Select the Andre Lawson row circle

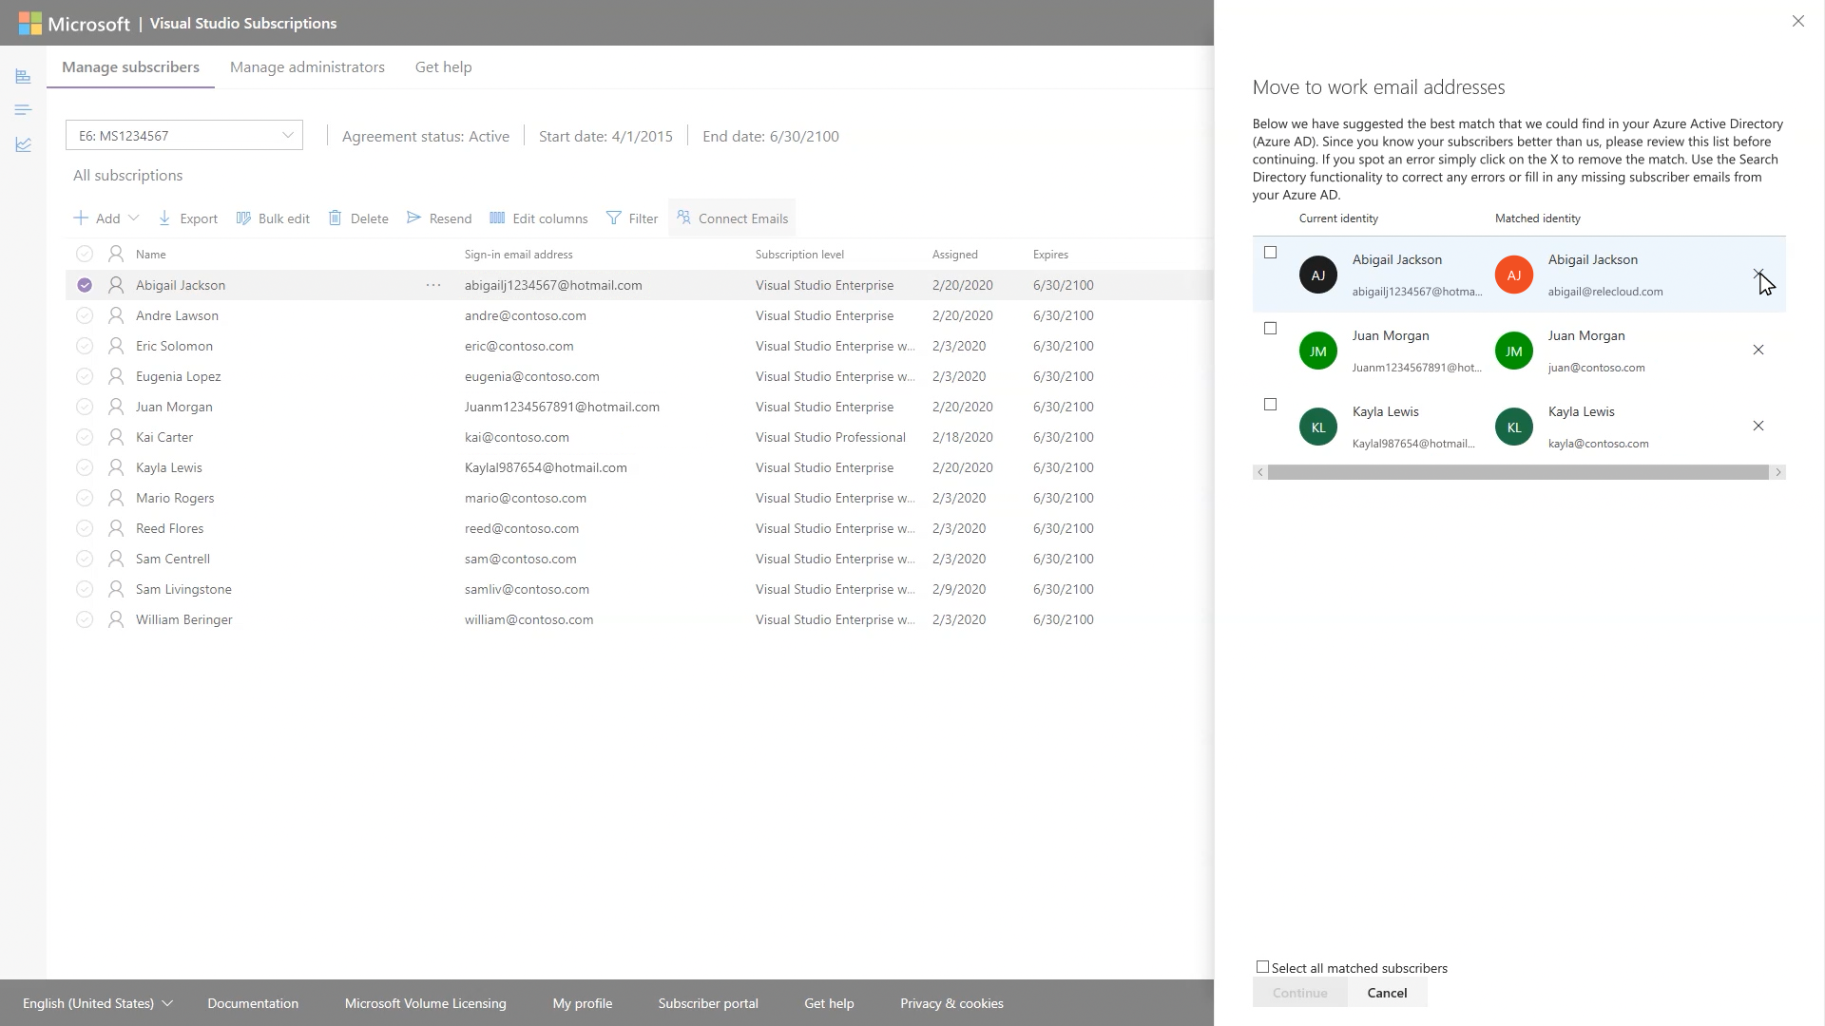[x=85, y=315]
